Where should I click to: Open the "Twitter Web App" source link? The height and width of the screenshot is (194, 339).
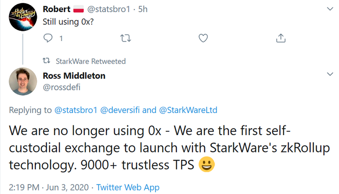[128, 187]
